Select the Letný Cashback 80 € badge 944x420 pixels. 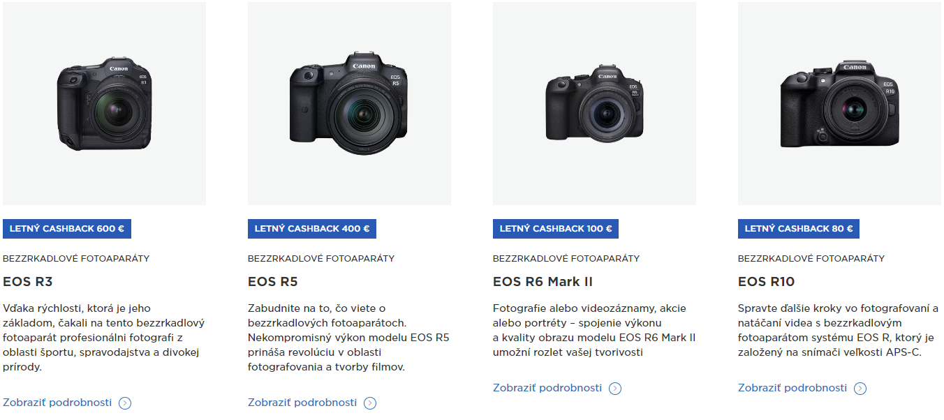(799, 229)
